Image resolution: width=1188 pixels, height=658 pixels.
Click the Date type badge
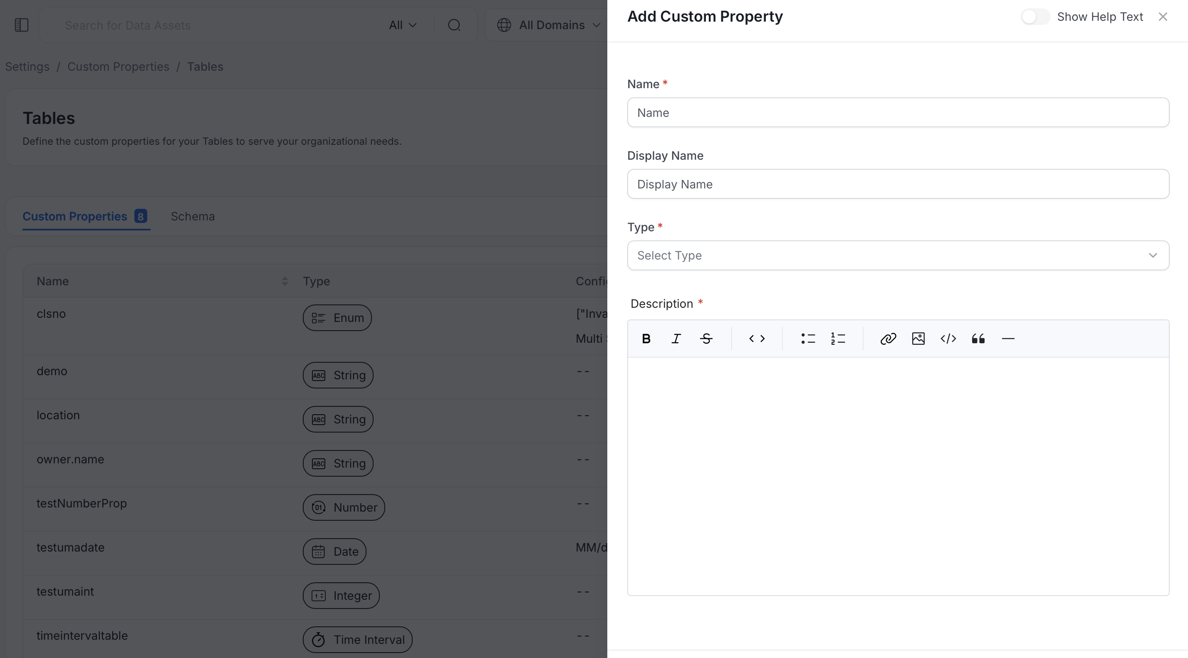coord(334,552)
